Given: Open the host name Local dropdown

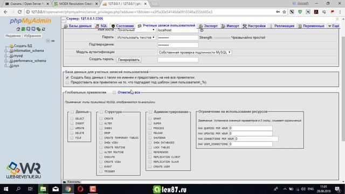Looking at the screenshot, I should (136, 30).
